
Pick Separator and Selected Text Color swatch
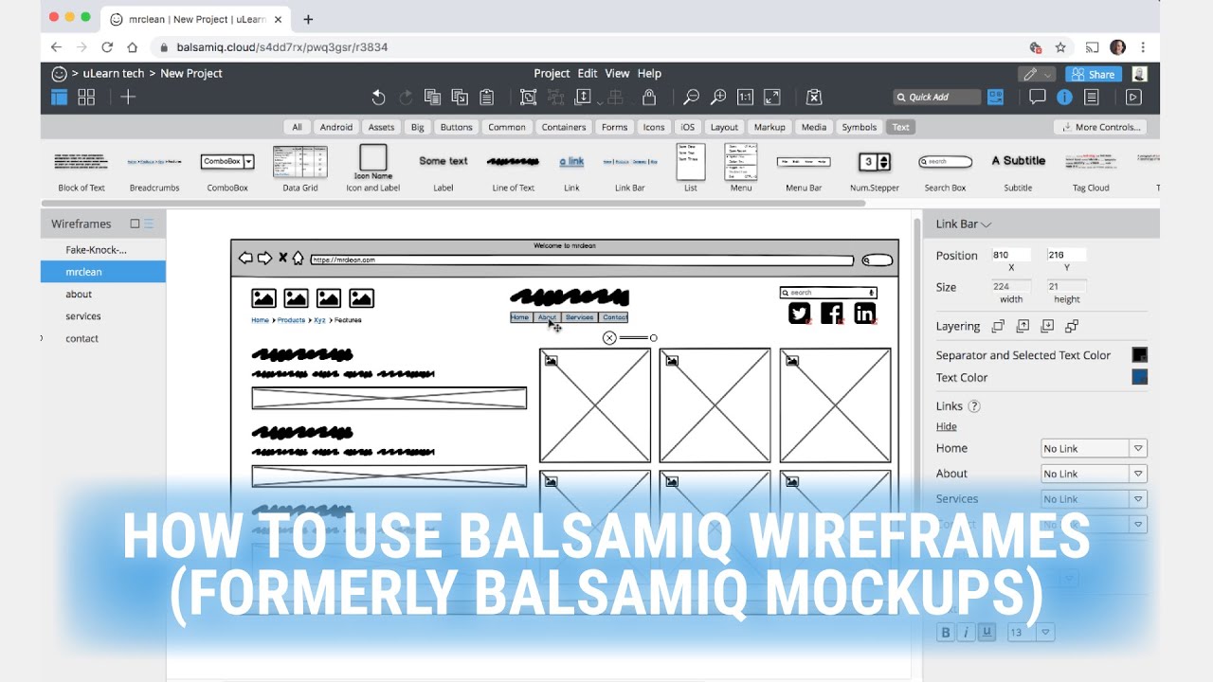click(1140, 355)
